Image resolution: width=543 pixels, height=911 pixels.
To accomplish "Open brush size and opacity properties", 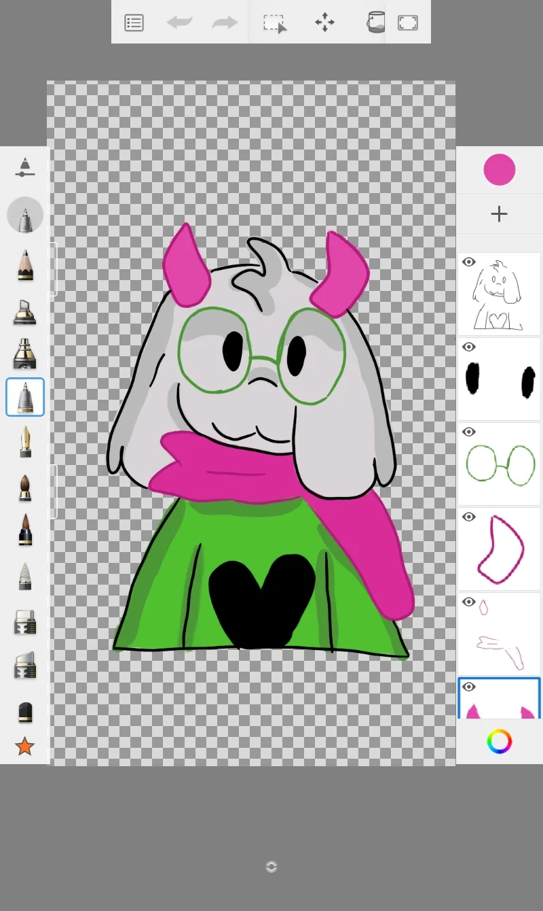I will click(25, 167).
